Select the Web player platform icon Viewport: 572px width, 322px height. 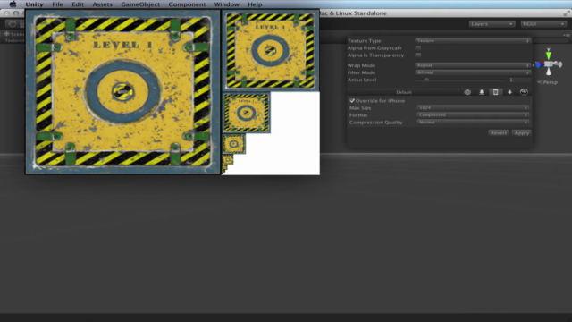coord(467,92)
